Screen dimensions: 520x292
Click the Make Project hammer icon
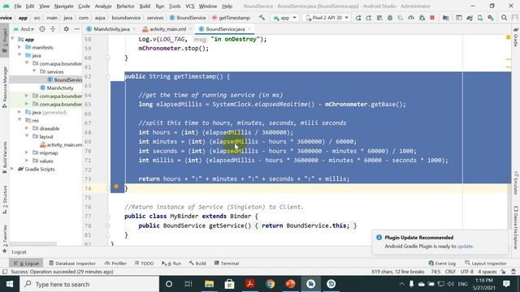click(262, 18)
